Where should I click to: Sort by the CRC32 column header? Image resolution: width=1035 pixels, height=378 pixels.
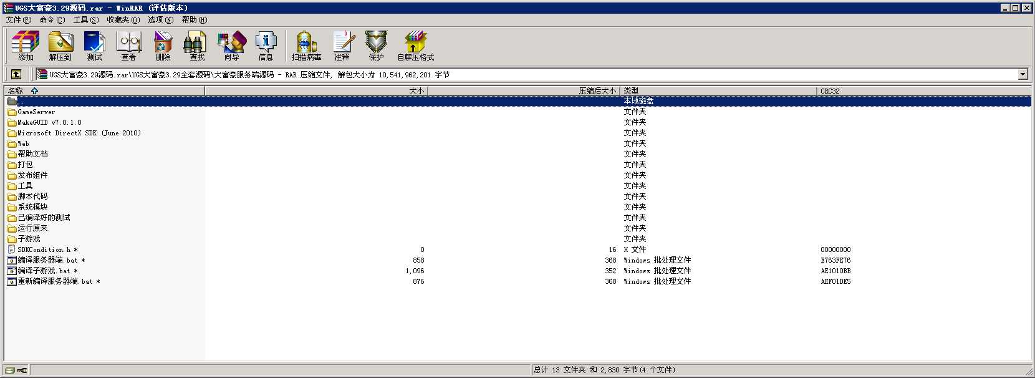click(x=924, y=91)
